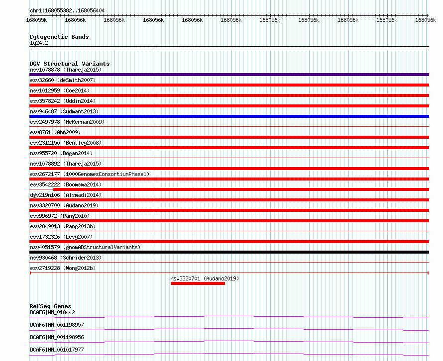Screen dimensions: 443x361
Task: Click esv3542222 (Boomsma2014) label
Action: pyautogui.click(x=66, y=184)
